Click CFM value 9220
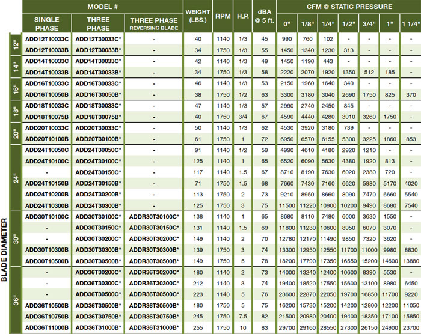Viewport: 421px width, 334px height. pos(411,294)
